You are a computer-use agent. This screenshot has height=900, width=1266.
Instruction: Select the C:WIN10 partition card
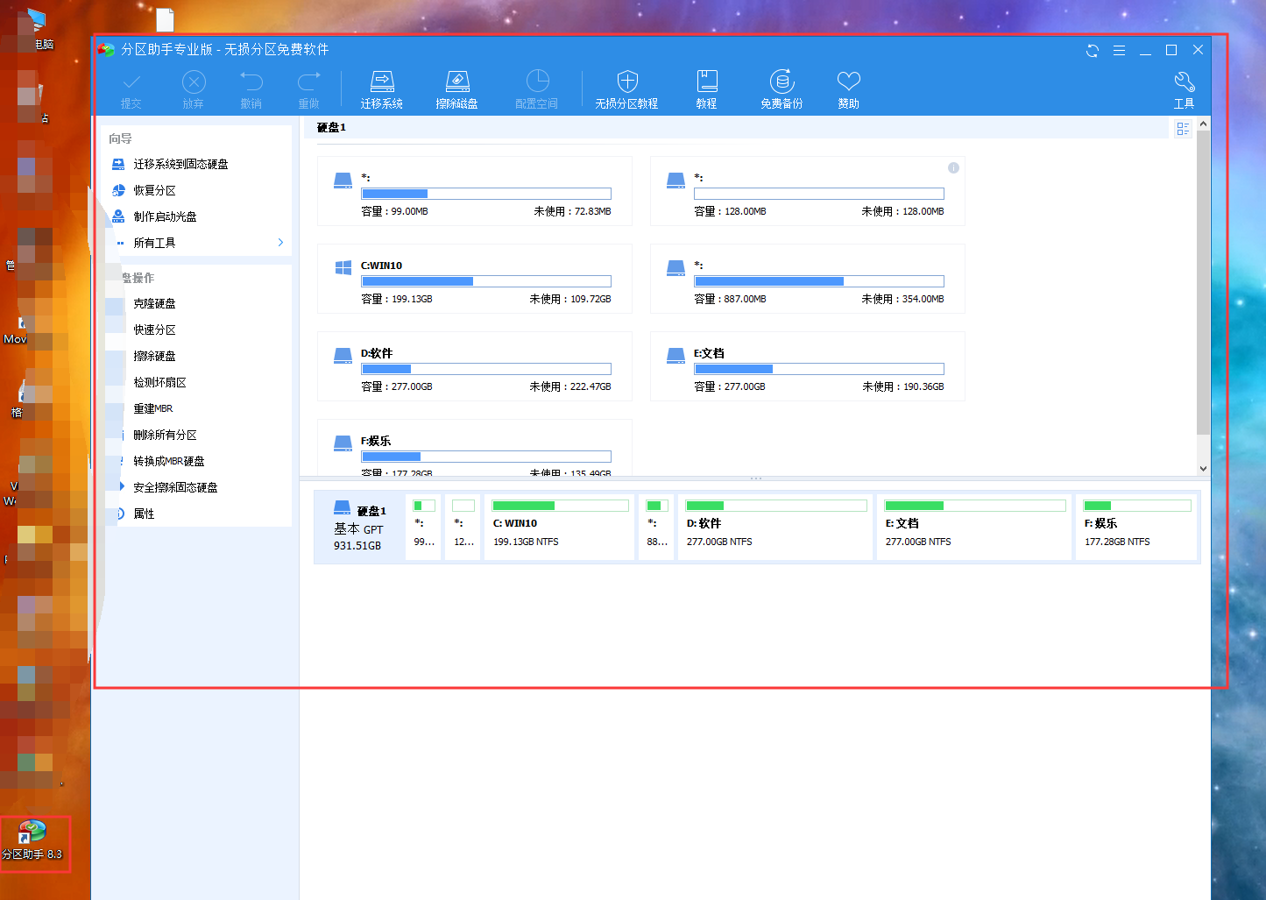point(475,279)
